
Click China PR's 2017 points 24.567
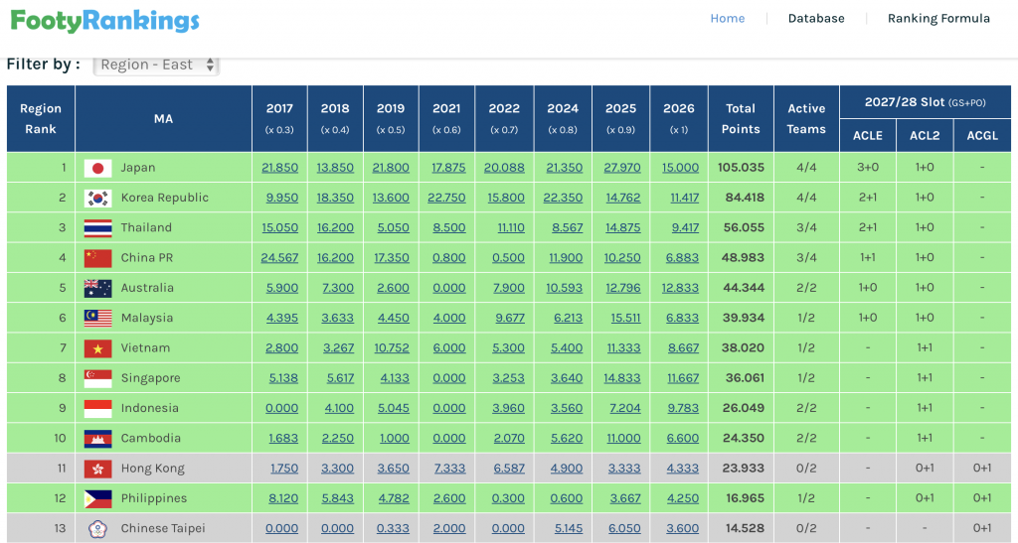pyautogui.click(x=279, y=258)
